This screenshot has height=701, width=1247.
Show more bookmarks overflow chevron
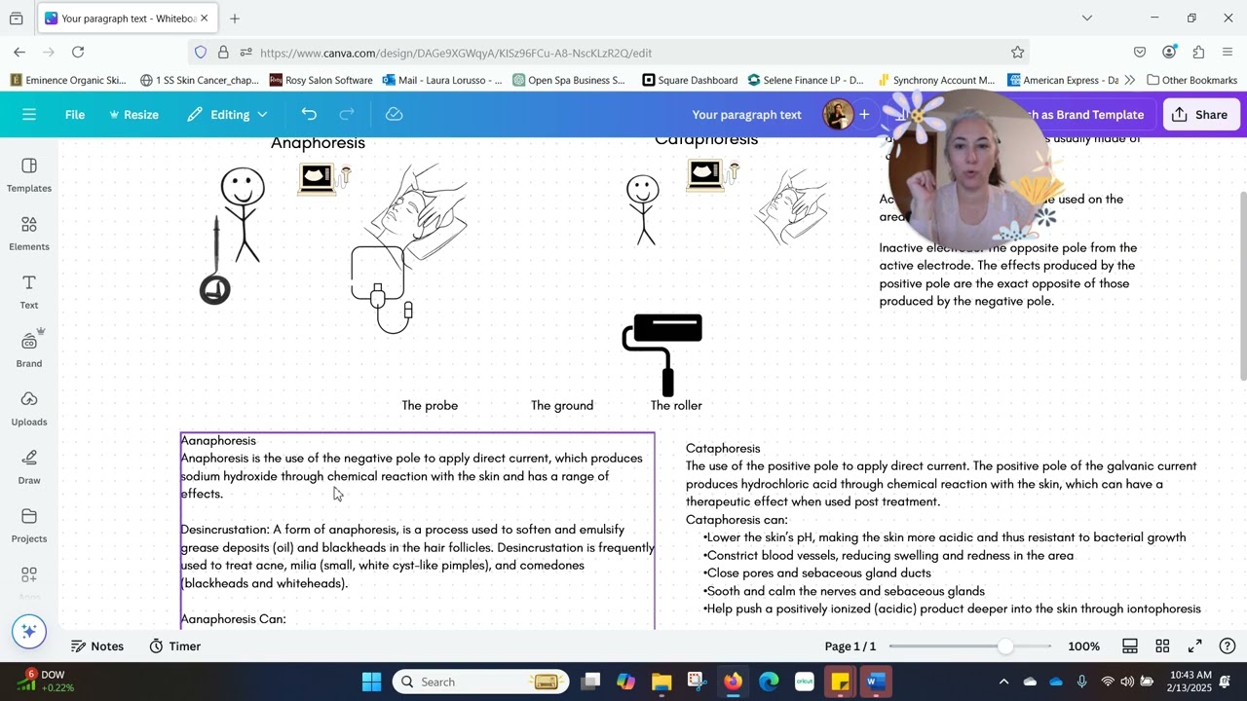pyautogui.click(x=1130, y=80)
